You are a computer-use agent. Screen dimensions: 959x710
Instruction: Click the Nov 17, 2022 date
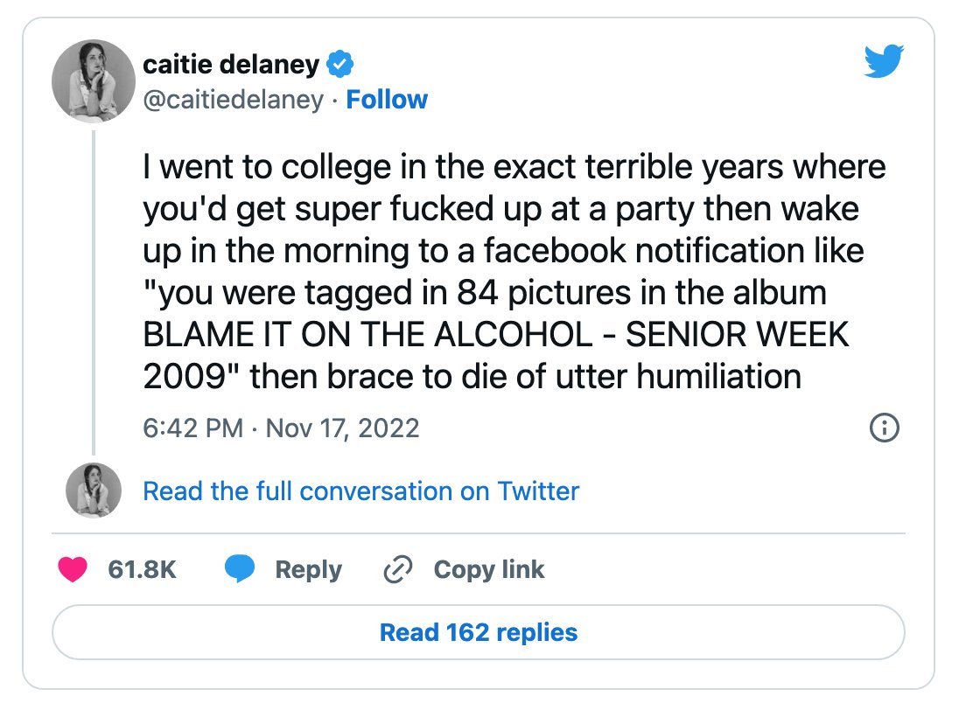[x=342, y=428]
